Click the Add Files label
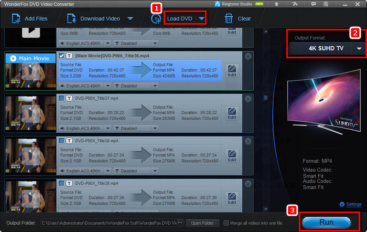The height and width of the screenshot is (232, 367). 36,19
